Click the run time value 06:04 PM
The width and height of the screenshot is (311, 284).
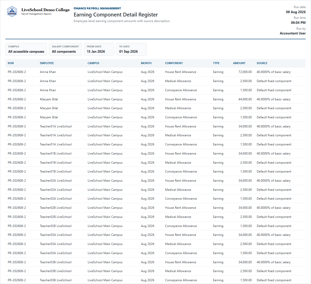(x=298, y=23)
